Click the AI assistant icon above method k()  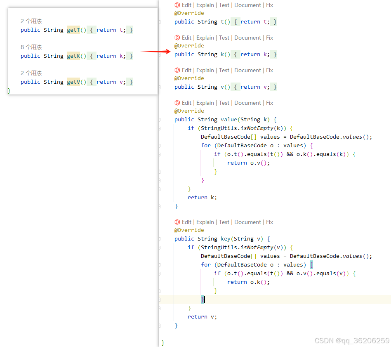[x=177, y=38]
